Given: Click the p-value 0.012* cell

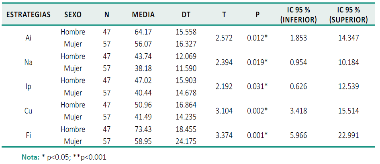Looking at the screenshot, I should pyautogui.click(x=257, y=38).
